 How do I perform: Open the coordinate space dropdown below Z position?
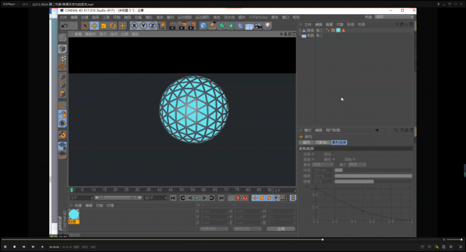coord(214,229)
